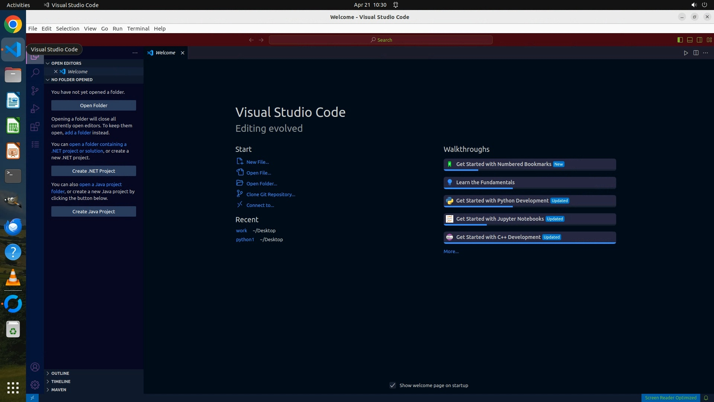Toggle the primary side bar layout icon
Image resolution: width=714 pixels, height=402 pixels.
coord(680,40)
